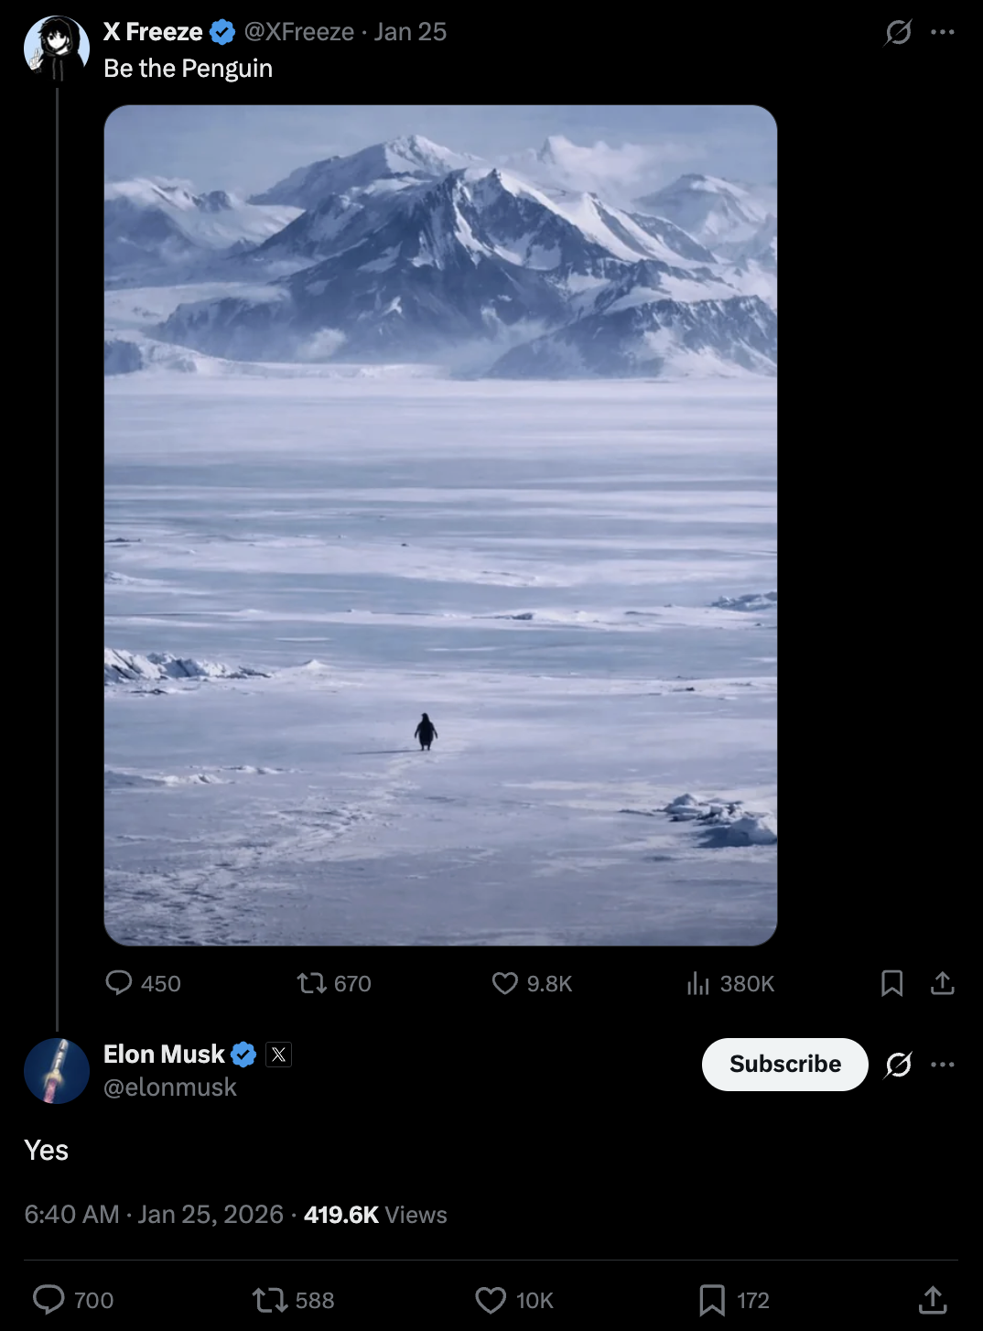Share the penguin post
This screenshot has height=1331, width=983.
pos(944,983)
